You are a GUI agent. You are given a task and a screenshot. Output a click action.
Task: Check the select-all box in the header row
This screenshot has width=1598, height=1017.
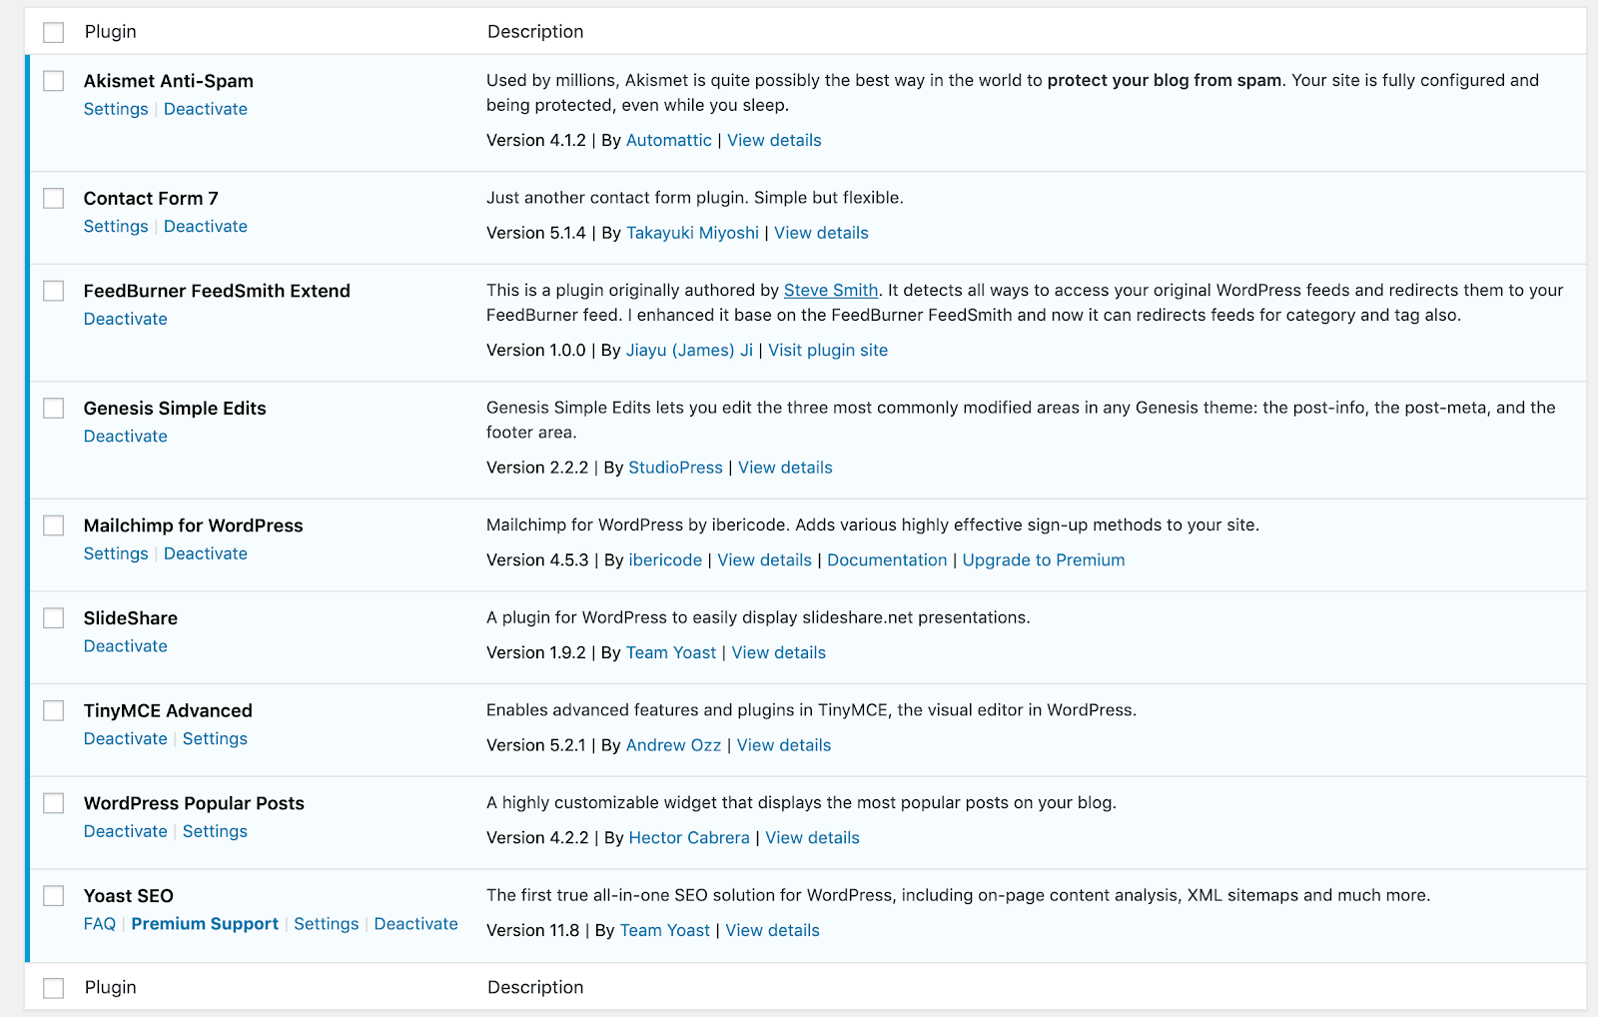54,33
